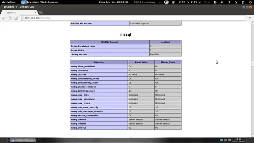Open the accessibility menu icon
This screenshot has width=254, height=143.
[215, 2]
